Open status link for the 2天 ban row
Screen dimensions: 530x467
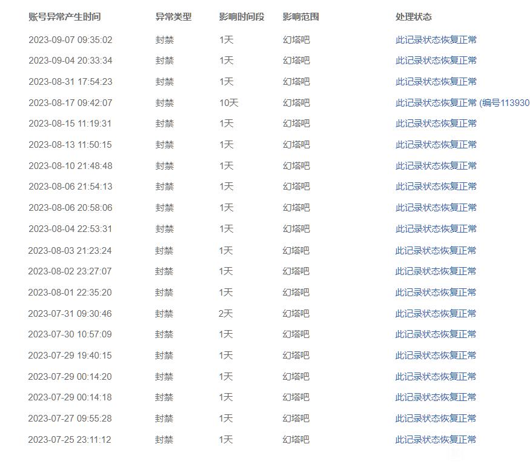(436, 314)
